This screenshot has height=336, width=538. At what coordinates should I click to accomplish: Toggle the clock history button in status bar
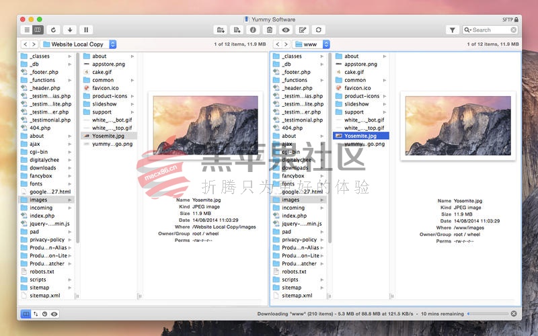point(44,314)
